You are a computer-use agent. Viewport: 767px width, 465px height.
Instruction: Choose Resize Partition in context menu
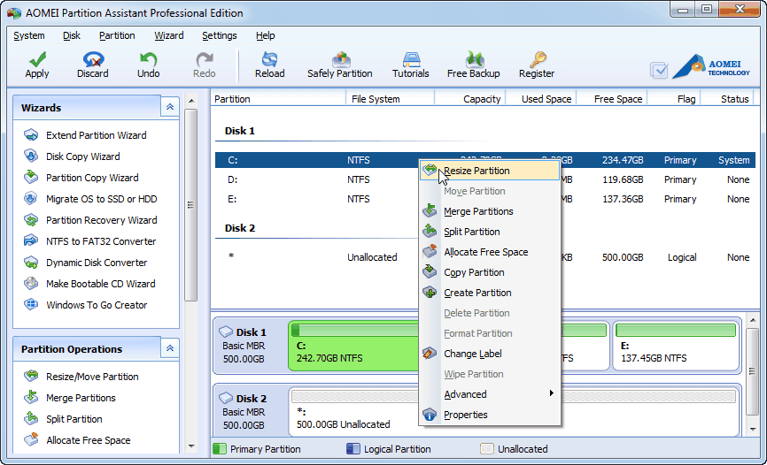(489, 171)
